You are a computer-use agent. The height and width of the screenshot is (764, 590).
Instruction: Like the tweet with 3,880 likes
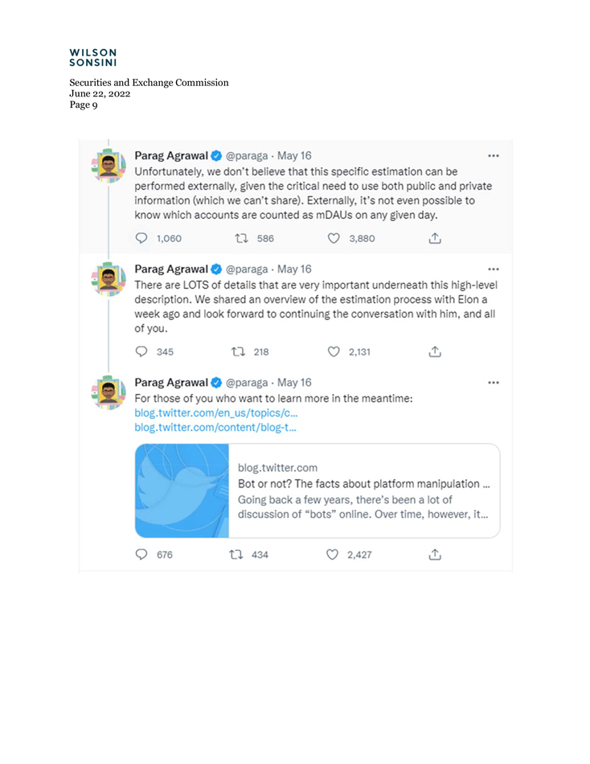[x=334, y=238]
